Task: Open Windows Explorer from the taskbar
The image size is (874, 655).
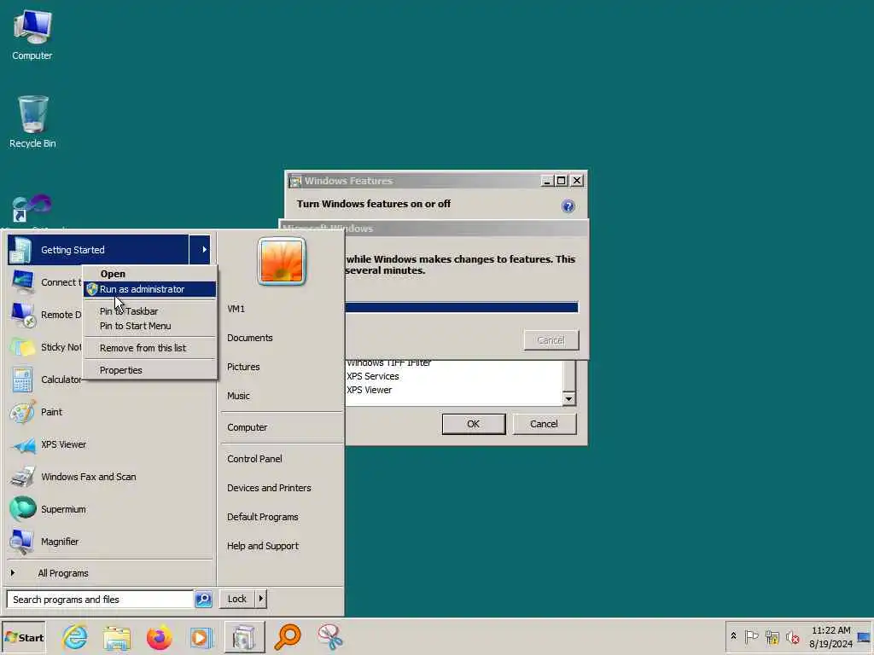Action: coord(117,638)
